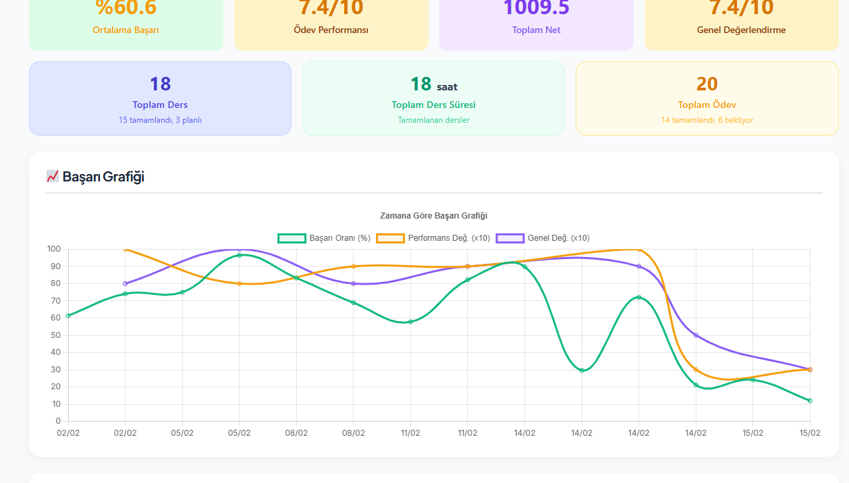Image resolution: width=849 pixels, height=483 pixels.
Task: Select the purple data point at value 50
Action: click(x=696, y=335)
